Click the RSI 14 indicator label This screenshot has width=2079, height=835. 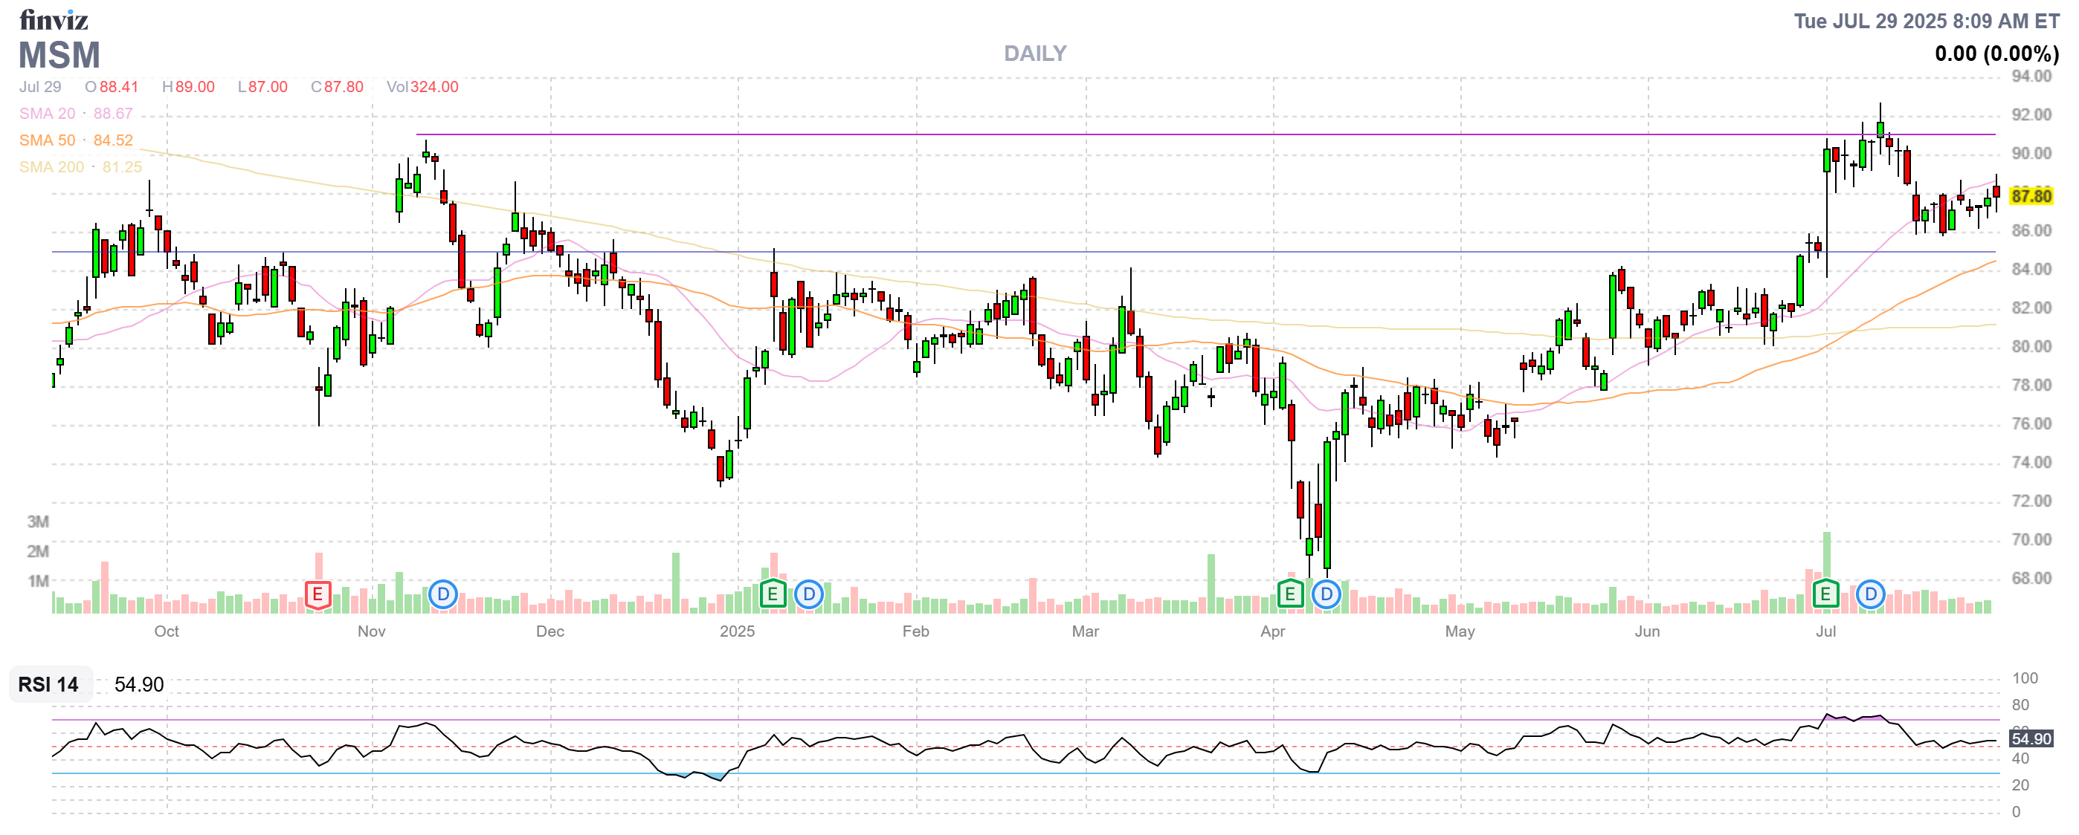(48, 684)
